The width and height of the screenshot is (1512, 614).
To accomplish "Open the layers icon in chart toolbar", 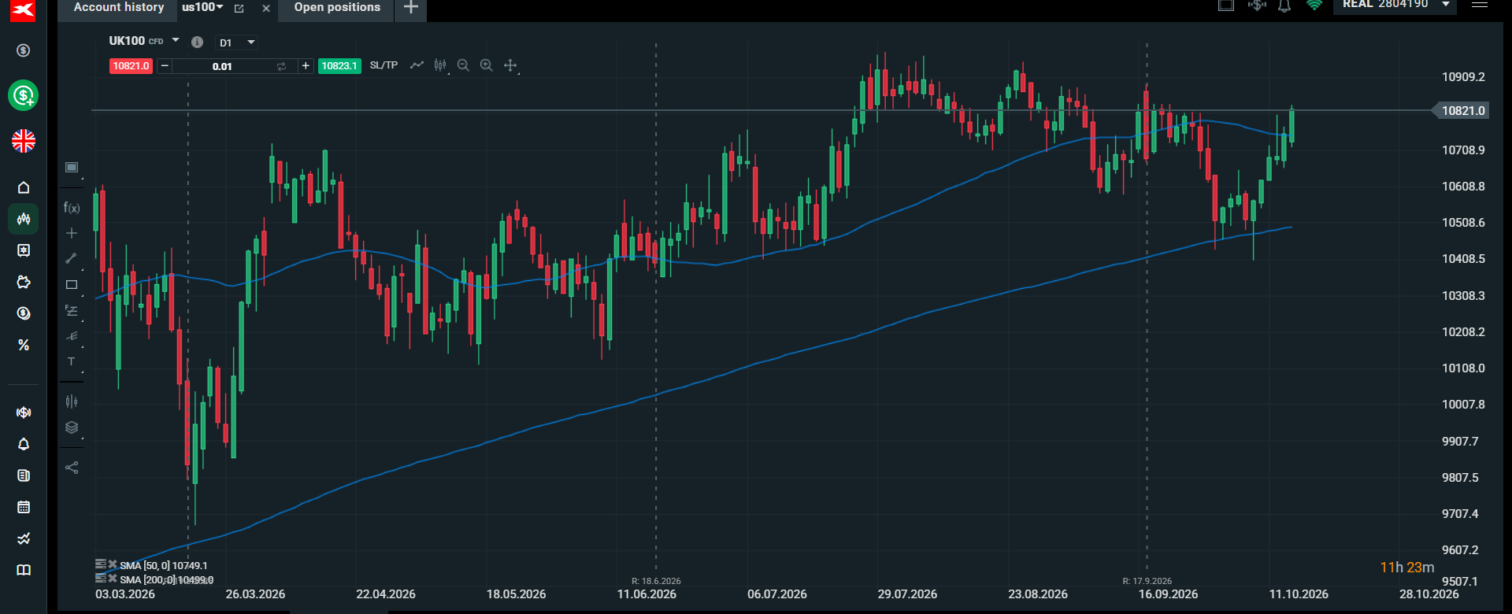I will point(72,427).
